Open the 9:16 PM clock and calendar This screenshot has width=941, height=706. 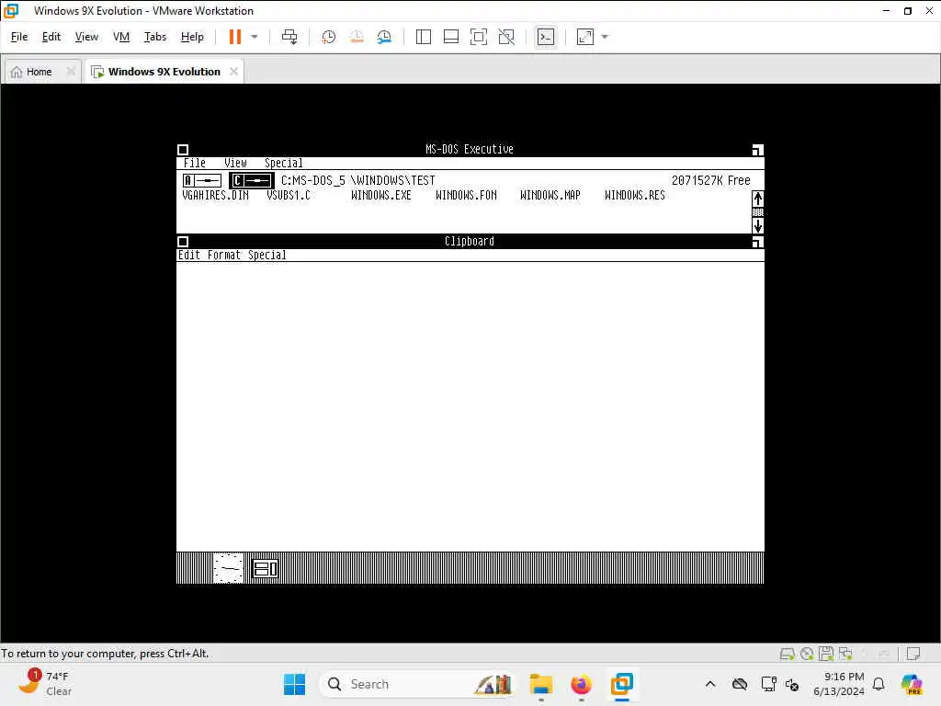839,684
